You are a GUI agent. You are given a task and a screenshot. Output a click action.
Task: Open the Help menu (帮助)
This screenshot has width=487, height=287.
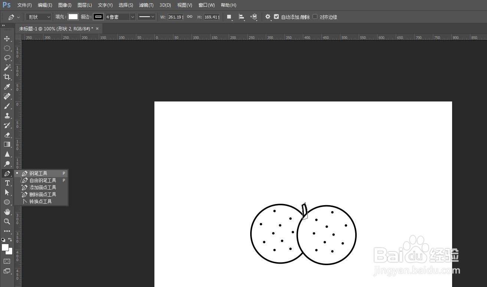[228, 5]
